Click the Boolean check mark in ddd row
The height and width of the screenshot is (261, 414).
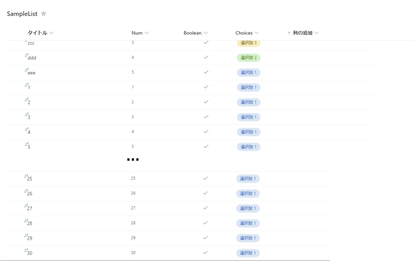pos(206,57)
